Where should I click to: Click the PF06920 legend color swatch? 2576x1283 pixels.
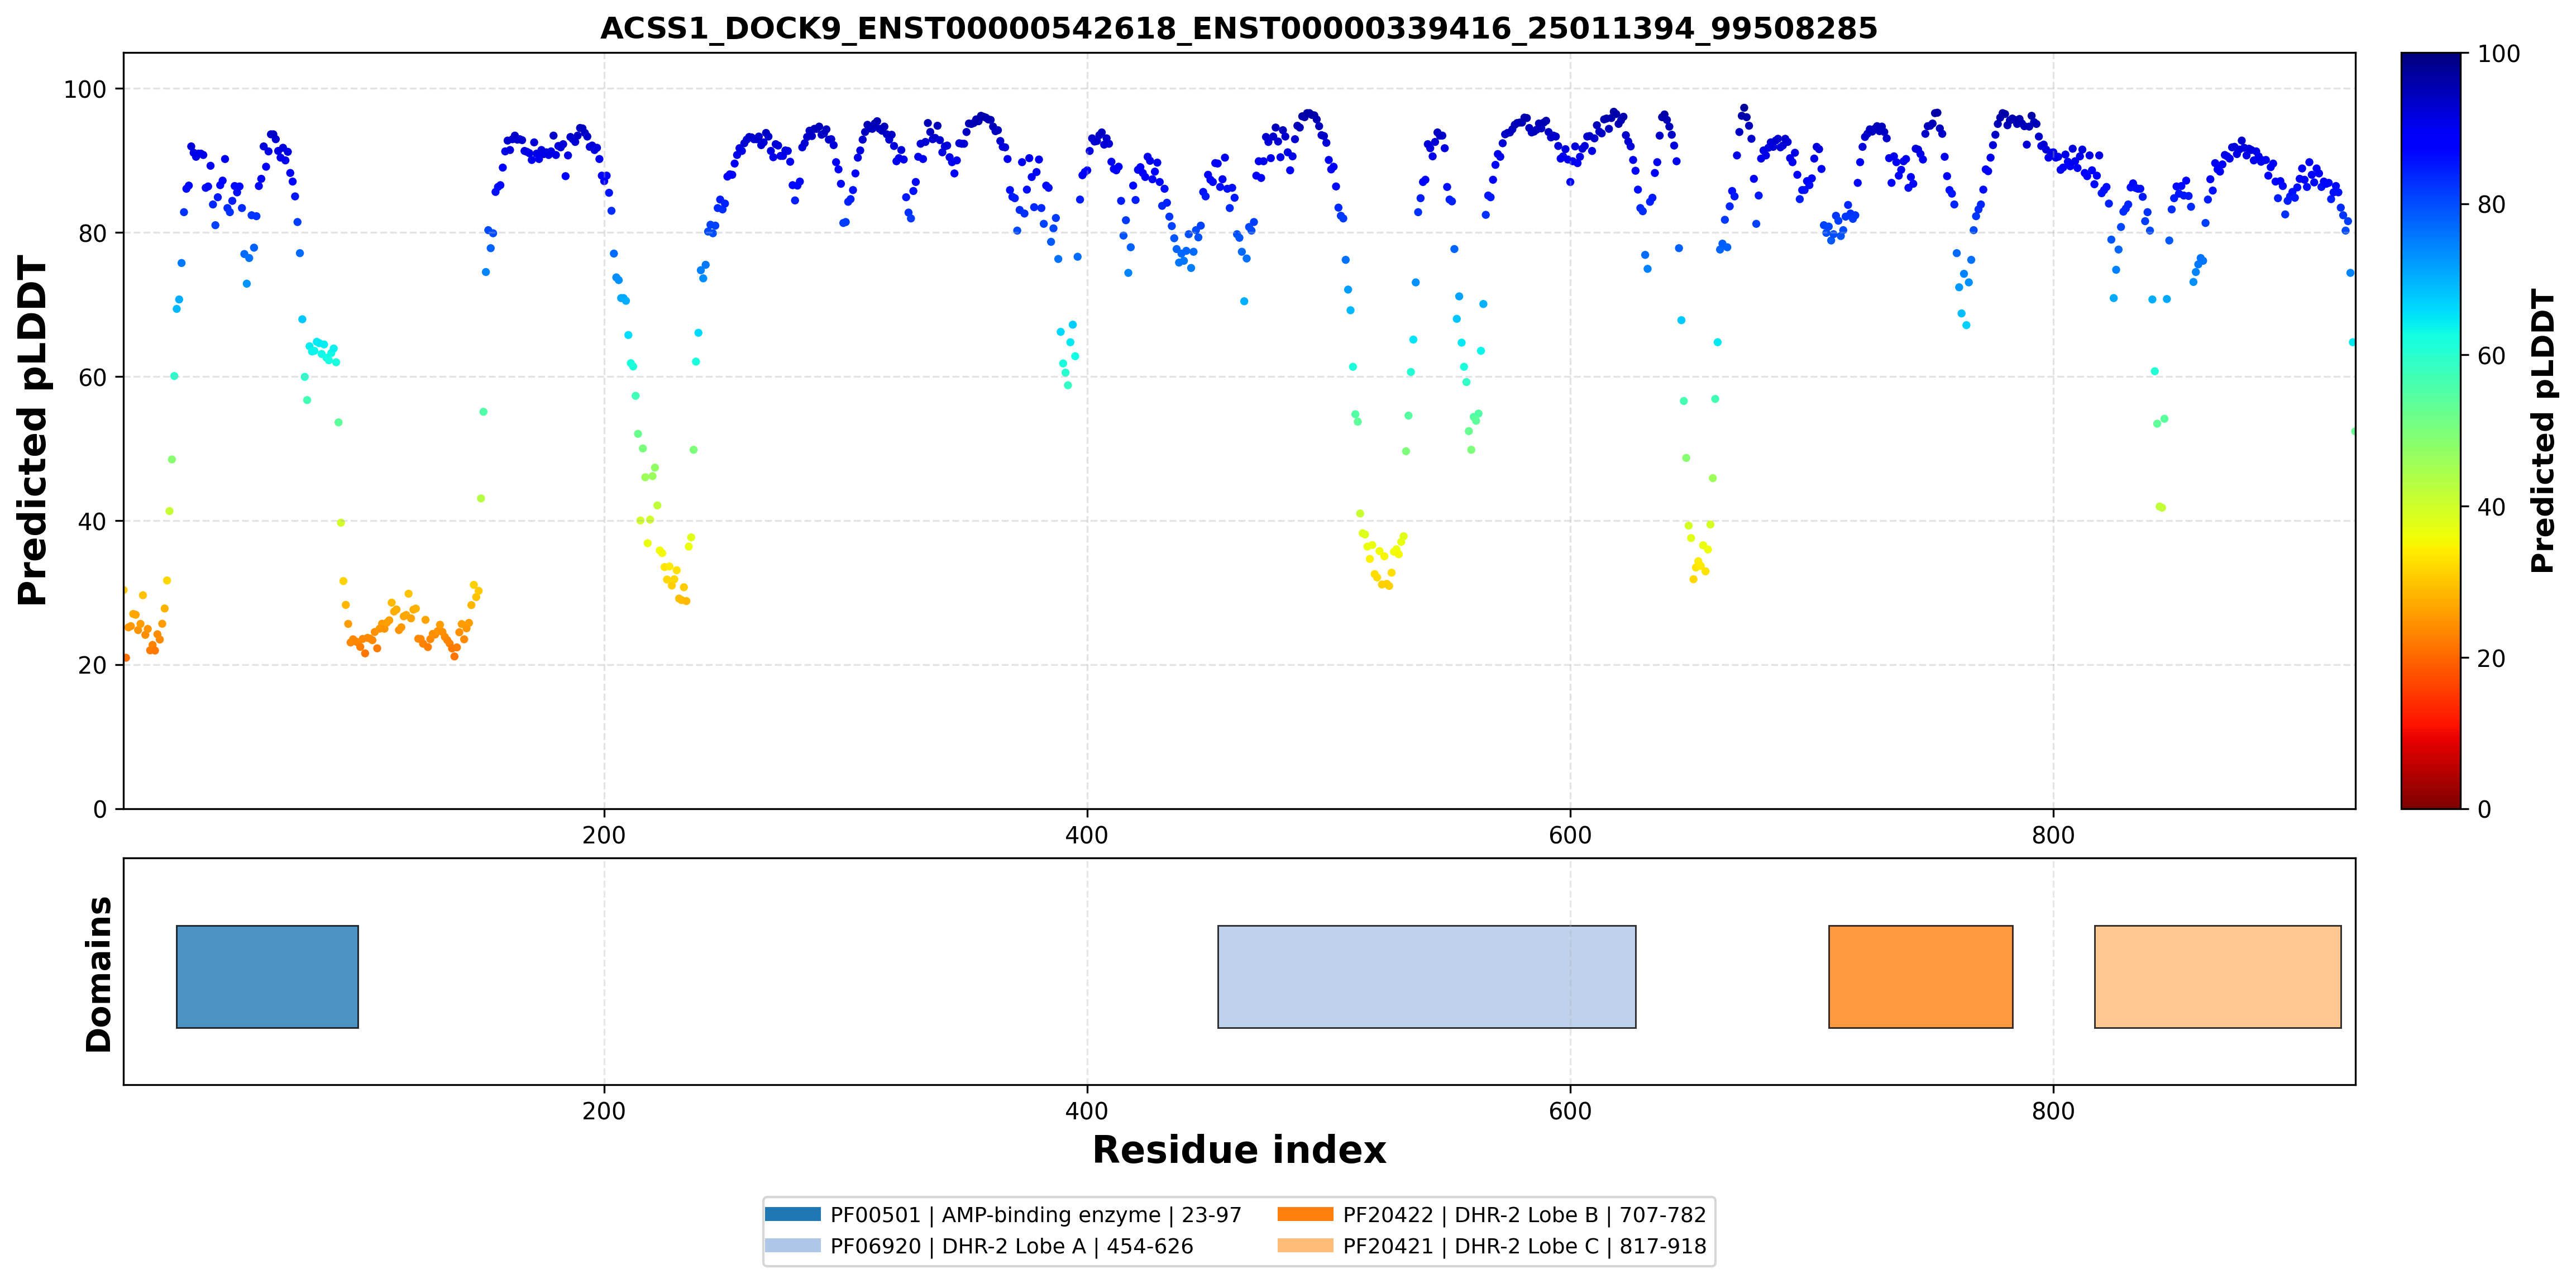(x=792, y=1245)
